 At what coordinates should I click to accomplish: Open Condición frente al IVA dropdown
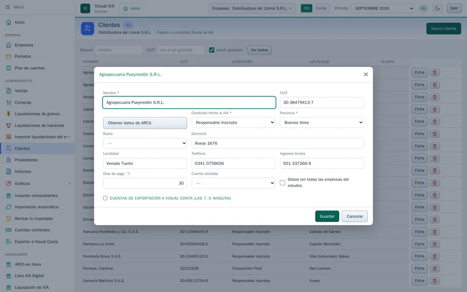[x=233, y=123]
